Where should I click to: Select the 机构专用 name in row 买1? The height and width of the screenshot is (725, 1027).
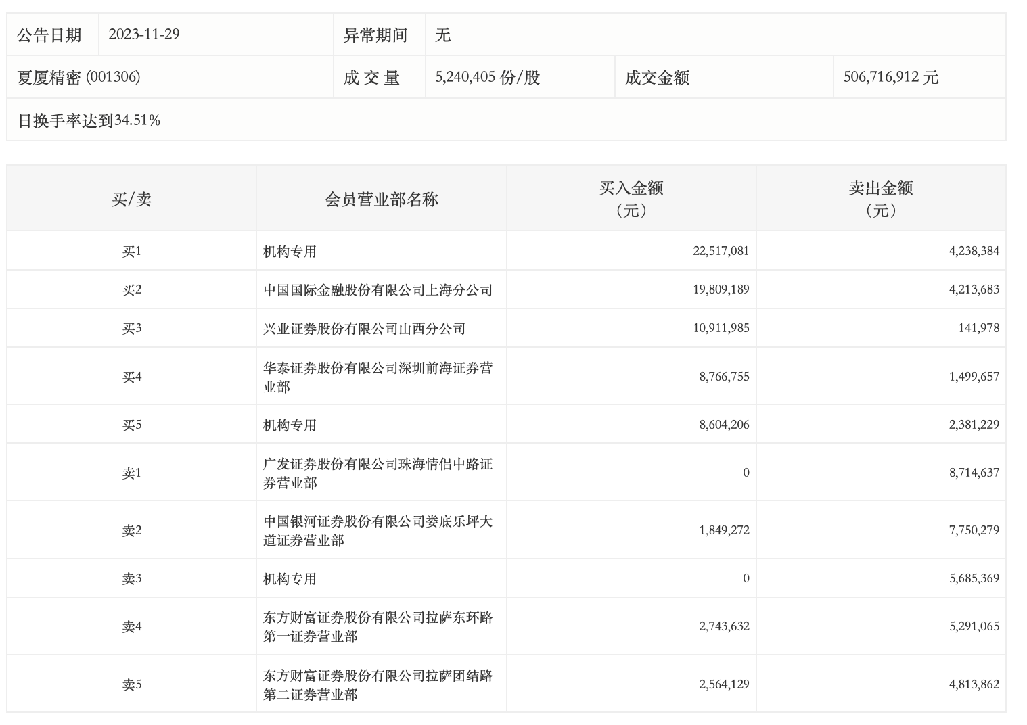290,252
